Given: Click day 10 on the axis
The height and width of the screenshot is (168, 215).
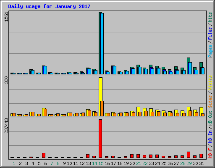Looking at the screenshot, I should [69, 163].
